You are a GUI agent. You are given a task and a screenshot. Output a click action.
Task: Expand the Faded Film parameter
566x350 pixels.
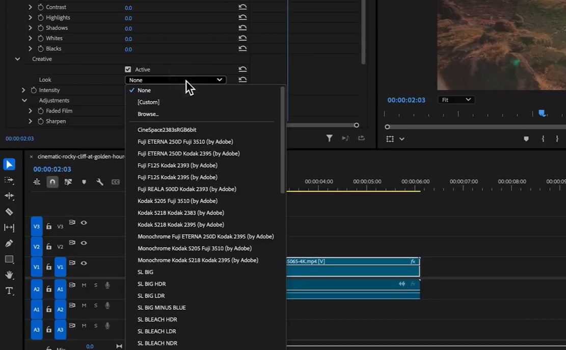coord(30,111)
